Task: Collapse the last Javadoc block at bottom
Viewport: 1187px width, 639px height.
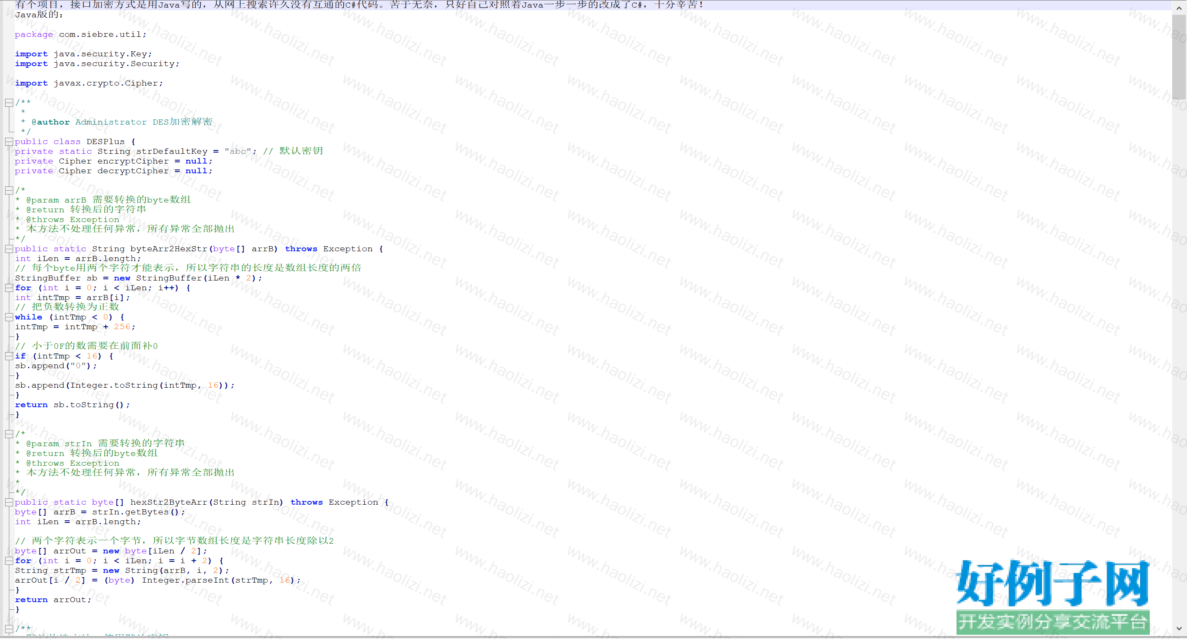Action: pyautogui.click(x=9, y=629)
